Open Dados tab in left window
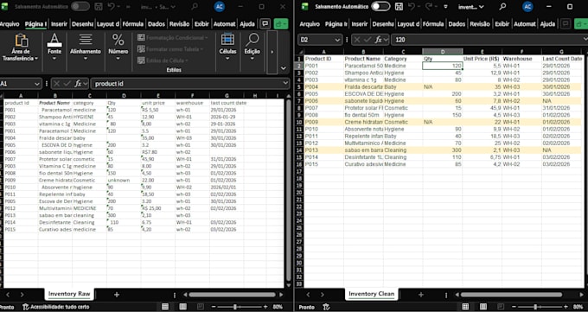 pos(156,24)
